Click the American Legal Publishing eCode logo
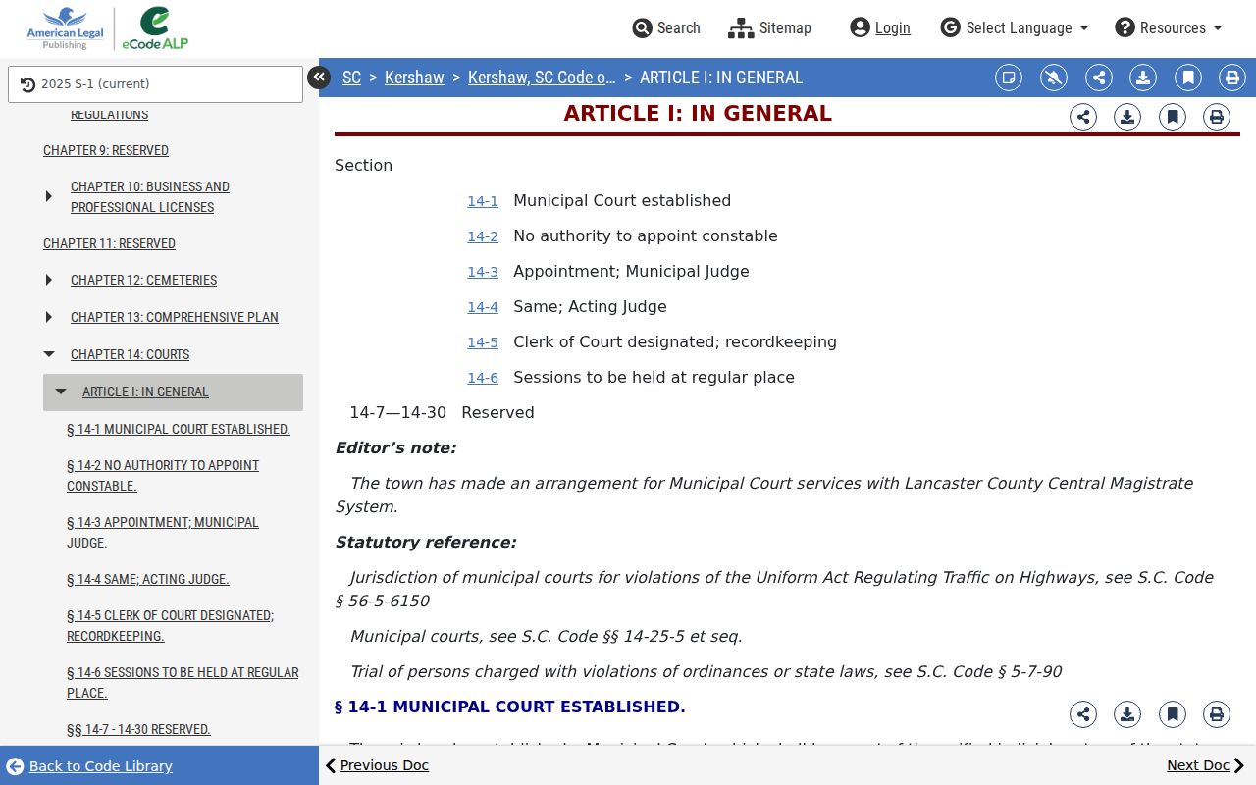Image resolution: width=1256 pixels, height=785 pixels. [107, 28]
